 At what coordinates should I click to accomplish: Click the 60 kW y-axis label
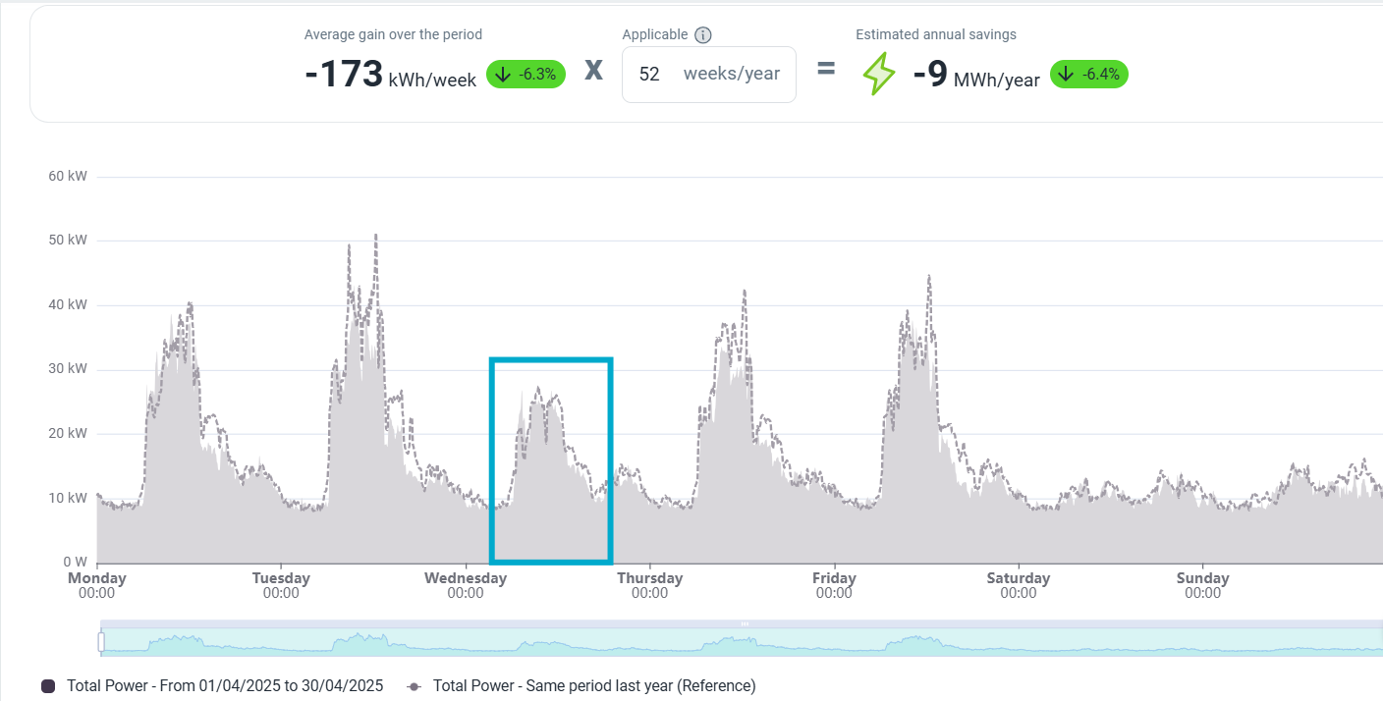point(68,177)
